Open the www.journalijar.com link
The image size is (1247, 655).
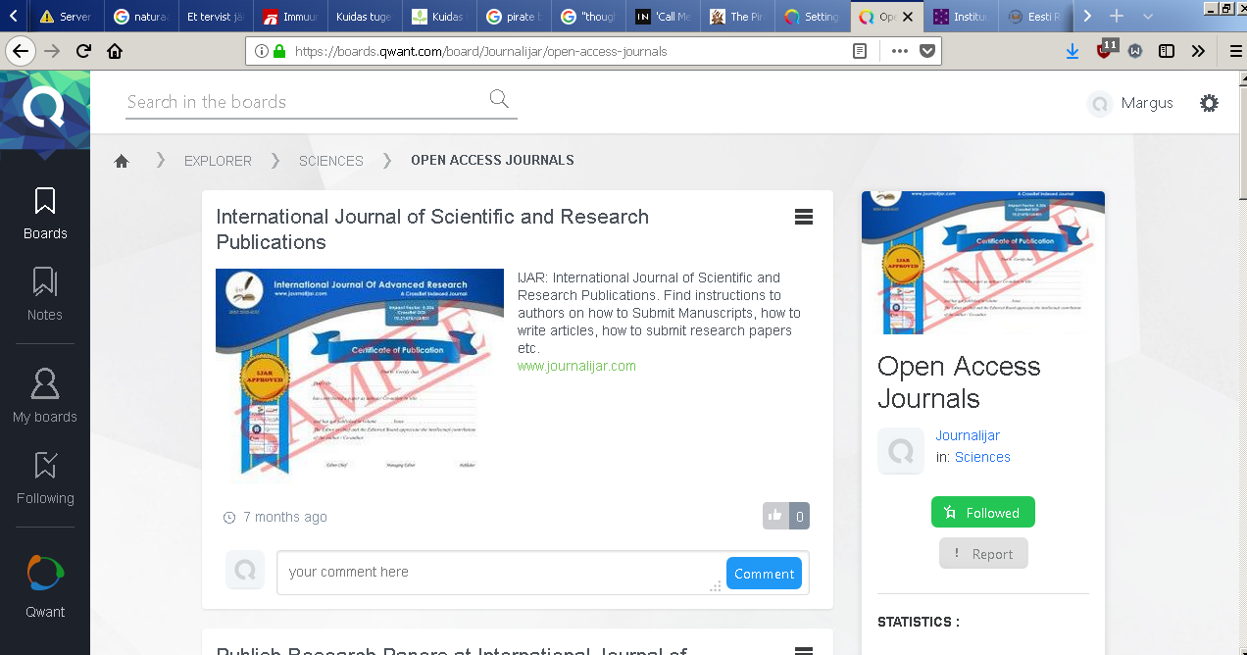[x=576, y=366]
